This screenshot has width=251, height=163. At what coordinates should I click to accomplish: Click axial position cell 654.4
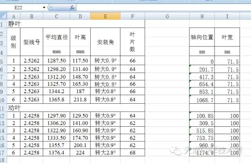202,84
